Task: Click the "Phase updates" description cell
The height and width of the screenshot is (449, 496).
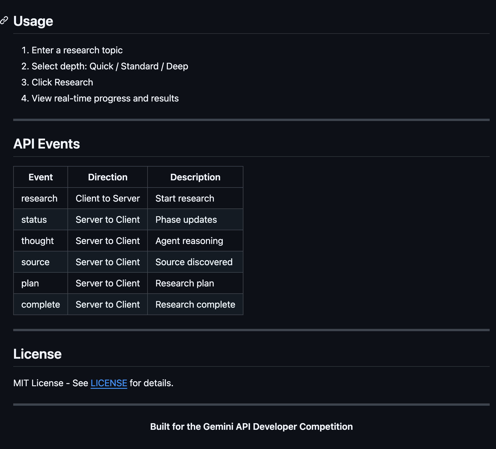Action: [186, 220]
